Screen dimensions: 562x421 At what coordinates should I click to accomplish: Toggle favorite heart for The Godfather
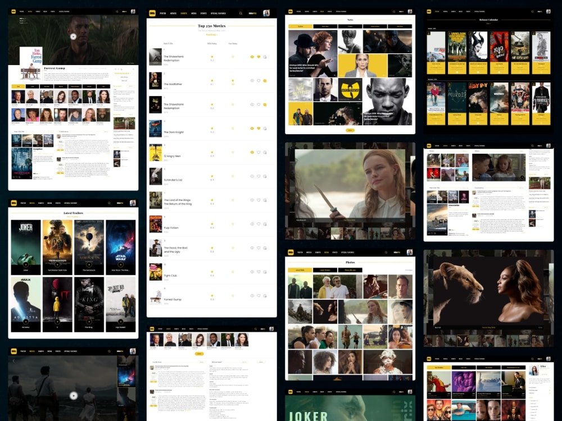(259, 80)
